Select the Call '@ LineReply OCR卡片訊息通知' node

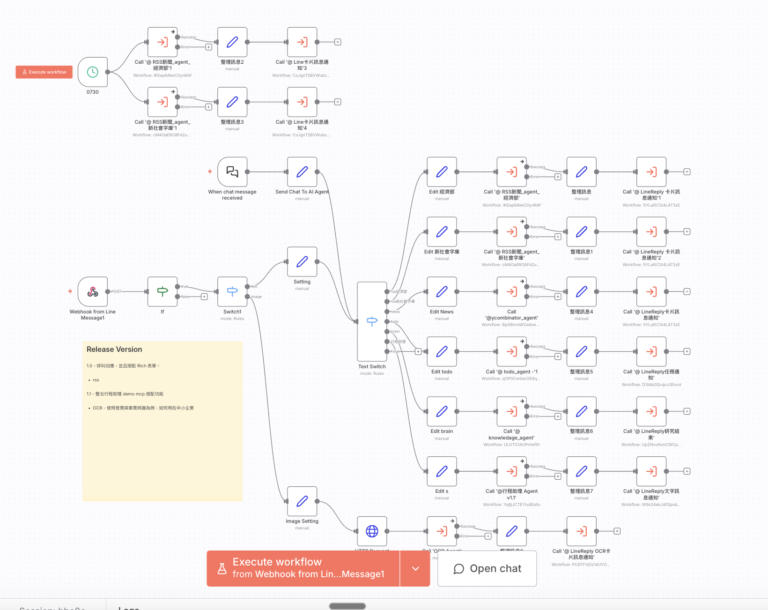pyautogui.click(x=581, y=531)
